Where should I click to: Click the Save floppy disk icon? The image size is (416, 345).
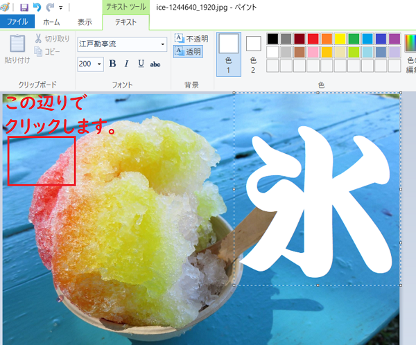coord(24,7)
